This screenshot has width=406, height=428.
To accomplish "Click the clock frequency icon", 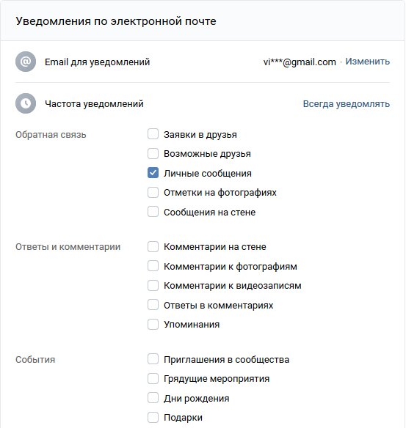I will point(26,103).
